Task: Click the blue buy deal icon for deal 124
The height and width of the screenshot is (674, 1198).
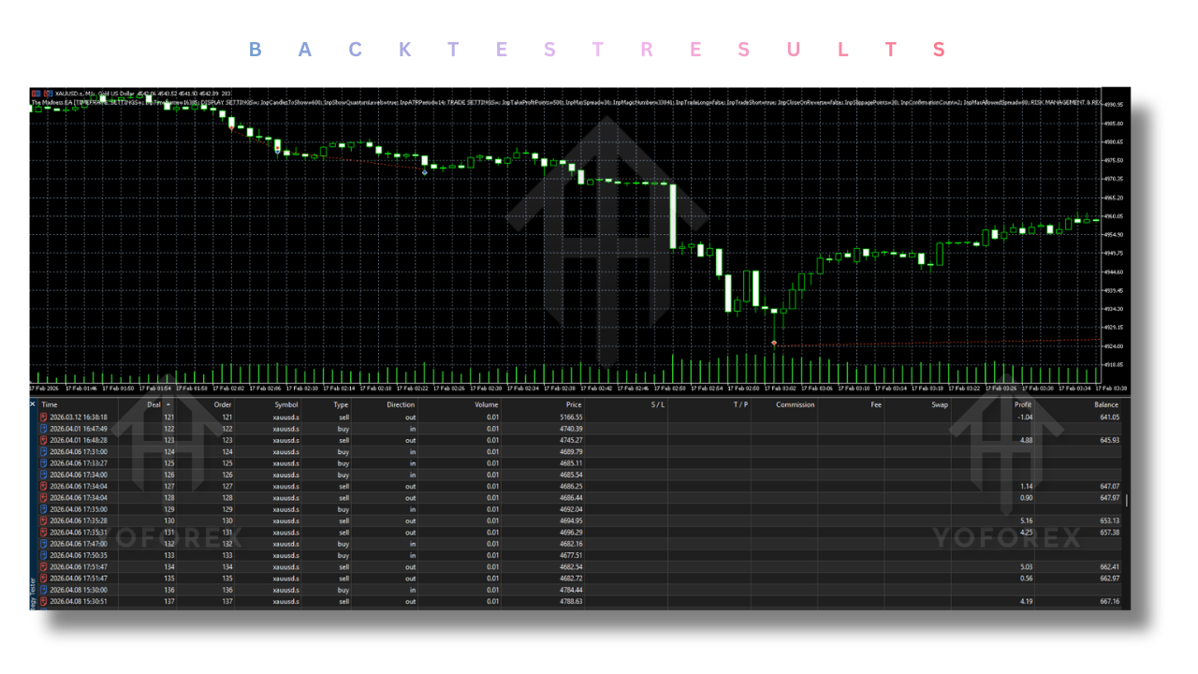Action: (43, 451)
